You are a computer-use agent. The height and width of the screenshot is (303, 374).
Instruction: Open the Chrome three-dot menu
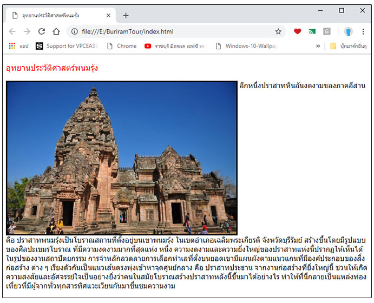[363, 31]
